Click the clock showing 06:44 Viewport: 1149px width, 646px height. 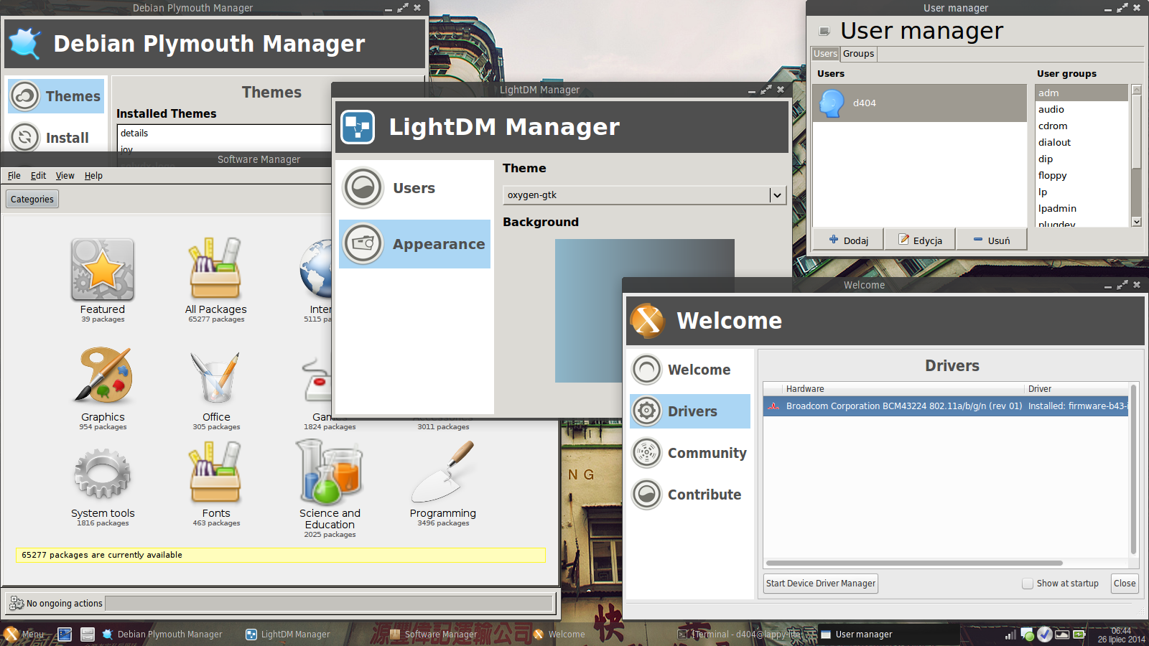coord(1121,635)
